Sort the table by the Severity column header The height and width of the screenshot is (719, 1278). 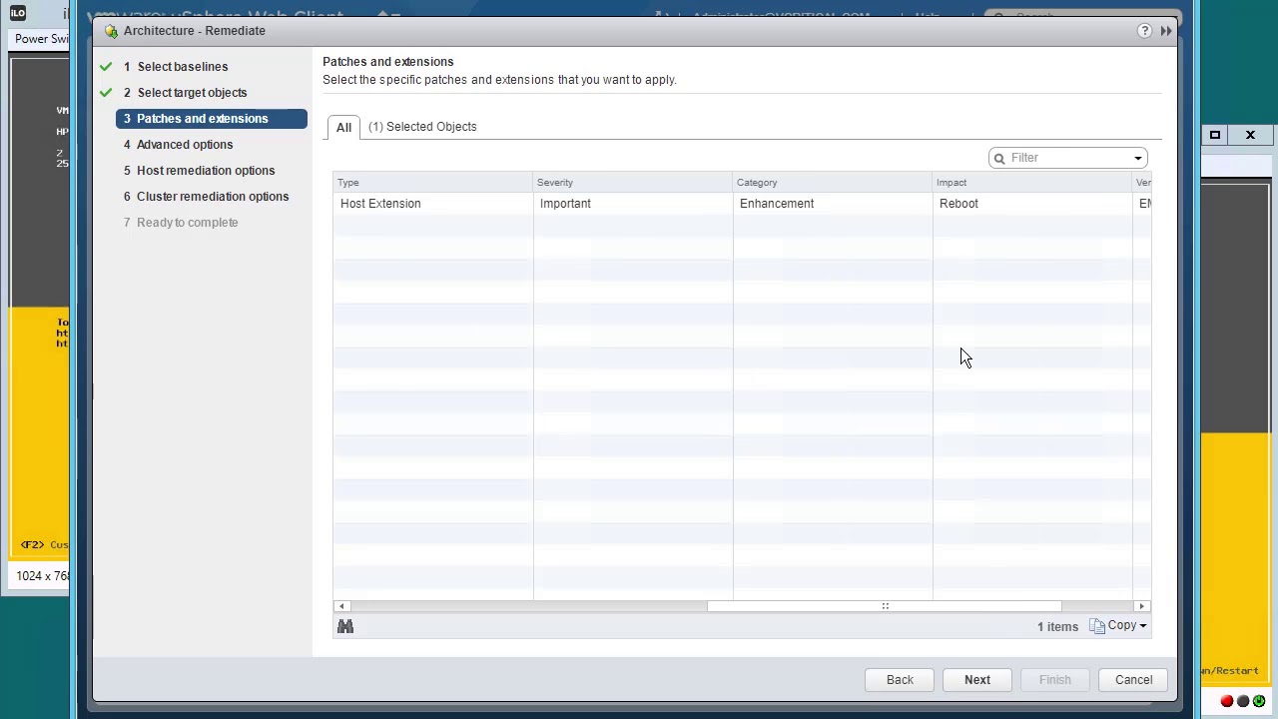tap(555, 183)
